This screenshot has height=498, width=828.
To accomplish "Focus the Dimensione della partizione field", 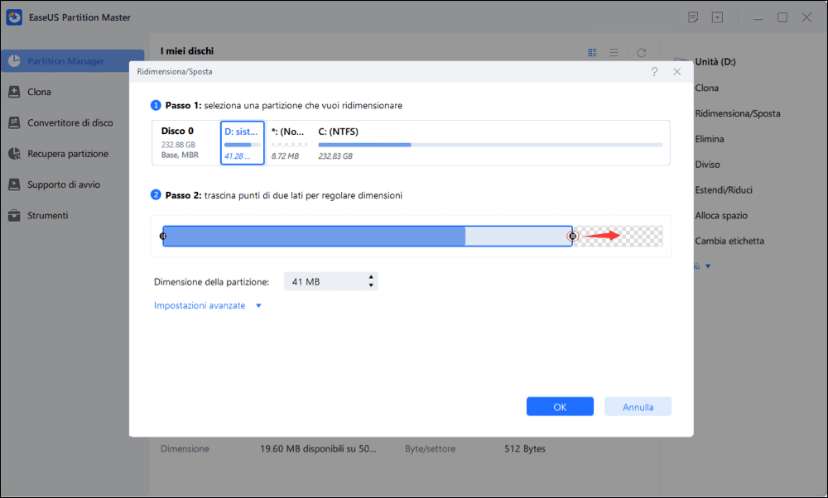I will 330,282.
